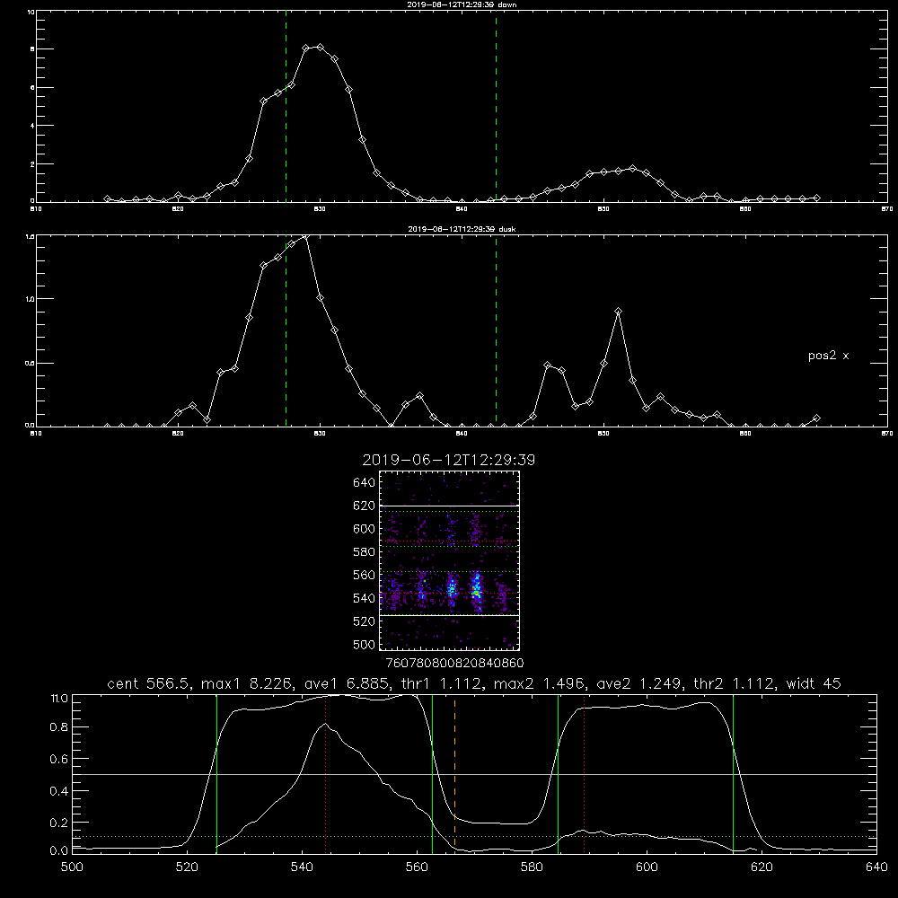Open the colored spectral heatmap image

point(449,560)
